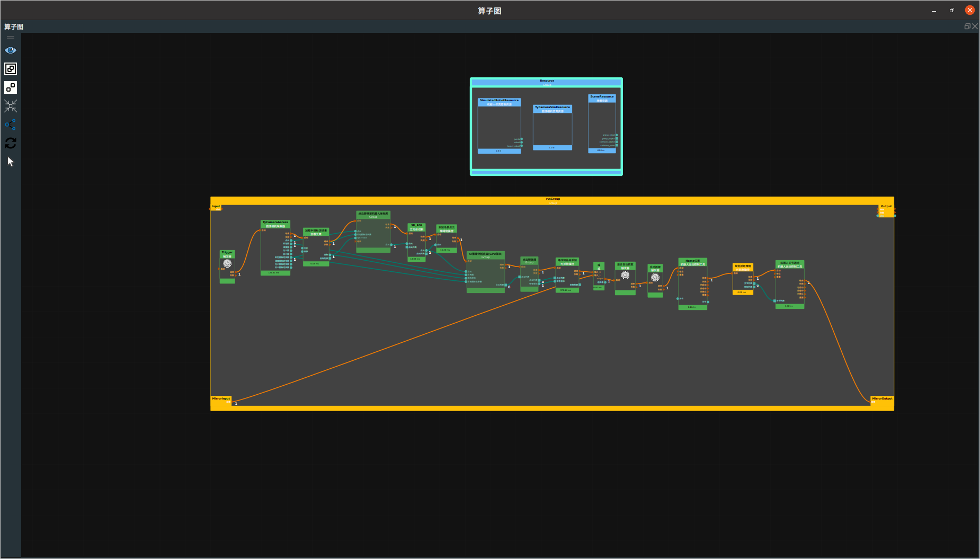Click the MirrorInput port block
Viewport: 980px width, 559px height.
click(x=221, y=400)
